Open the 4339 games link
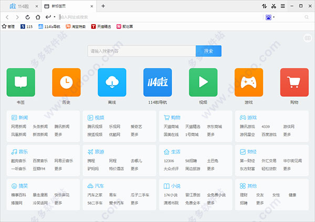The height and width of the screenshot is (222, 315). (266, 127)
